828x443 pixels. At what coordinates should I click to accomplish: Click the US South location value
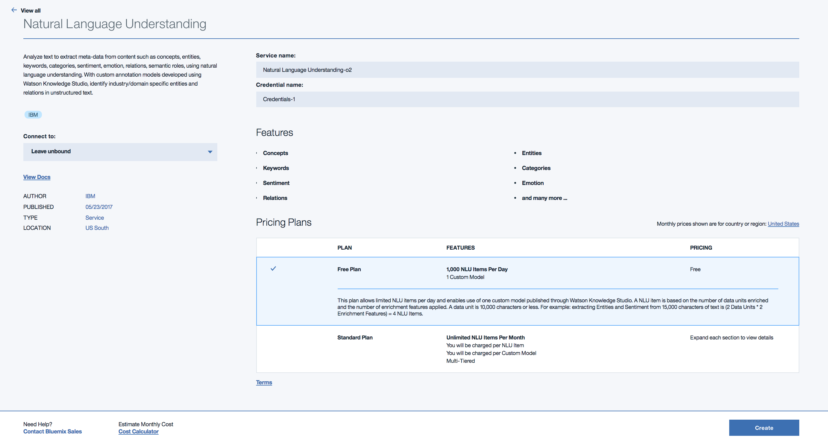point(97,228)
